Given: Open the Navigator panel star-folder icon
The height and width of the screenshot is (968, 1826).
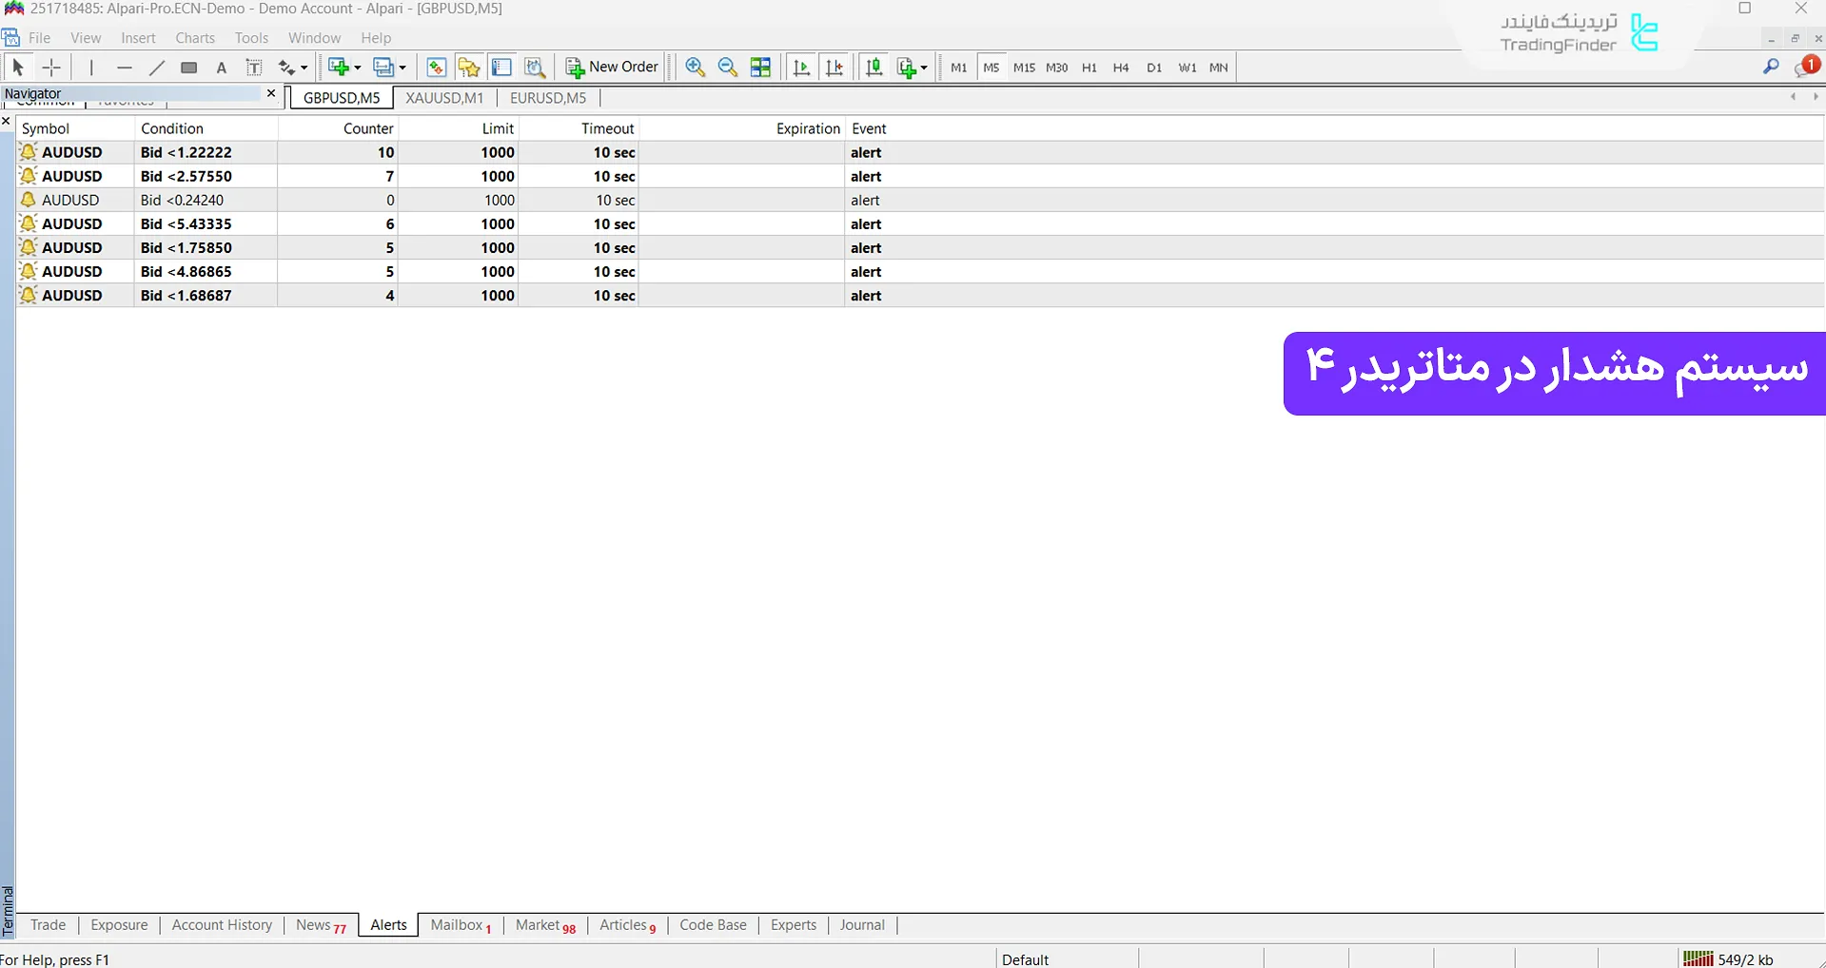Looking at the screenshot, I should 468,68.
